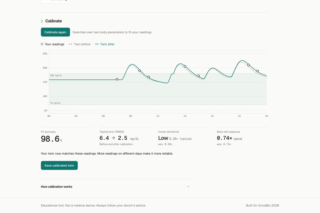Click the 09 hour x-axis label
This screenshot has width=320, height=213.
(130, 116)
